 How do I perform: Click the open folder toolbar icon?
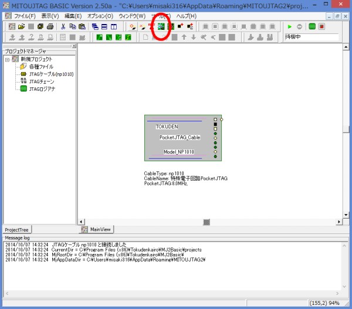pyautogui.click(x=21, y=26)
